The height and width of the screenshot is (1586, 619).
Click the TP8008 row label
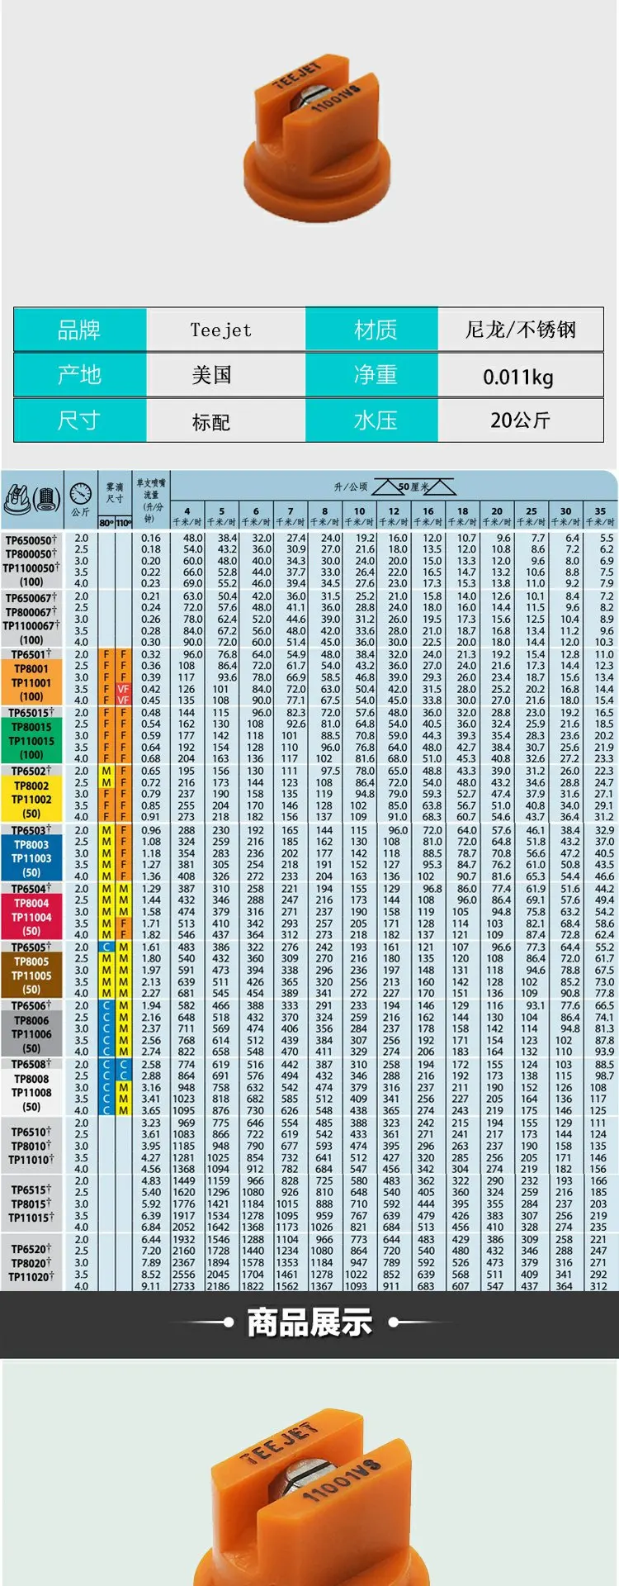(31, 1079)
